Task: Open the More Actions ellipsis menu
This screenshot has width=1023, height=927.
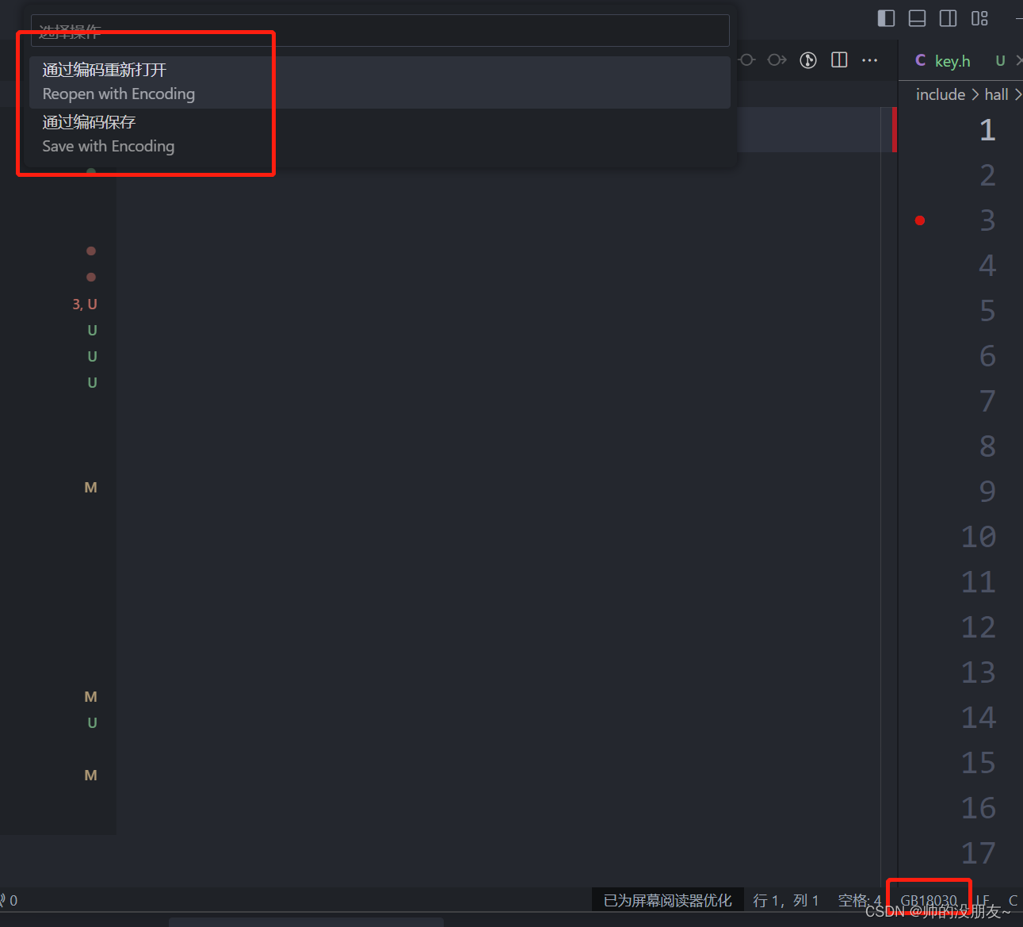Action: tap(869, 59)
